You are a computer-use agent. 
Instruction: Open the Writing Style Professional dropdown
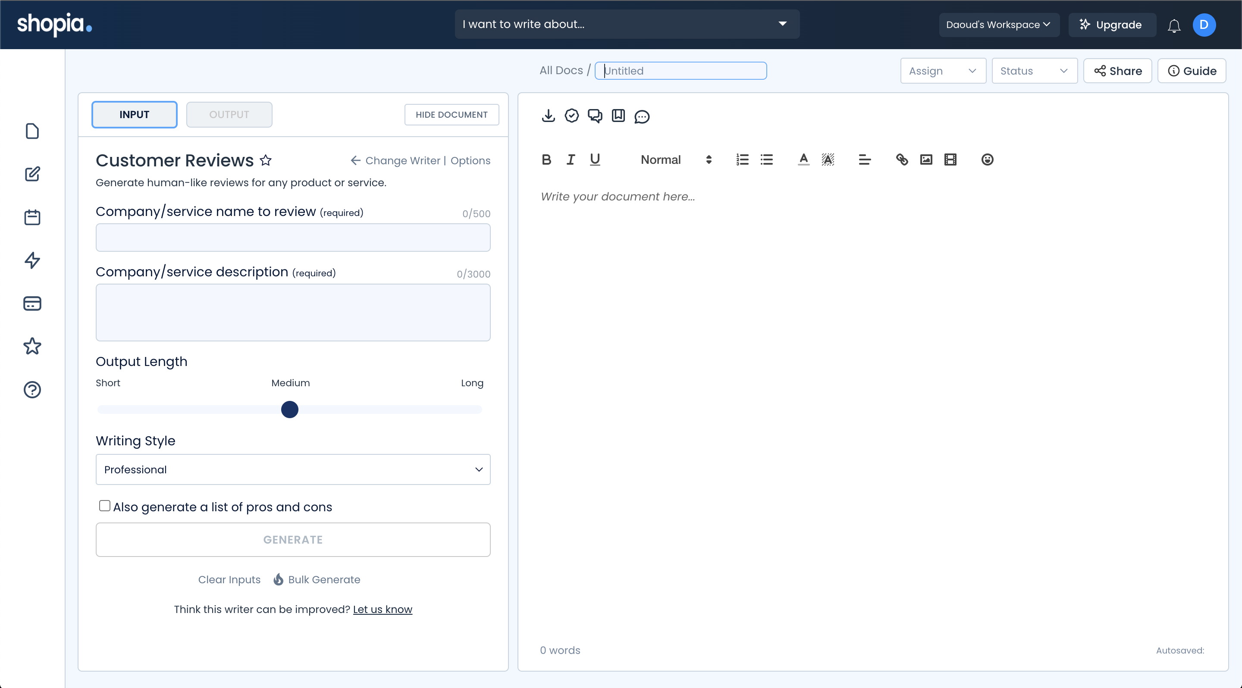coord(293,469)
